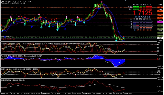Screen dimensions: 164x95
Task: Click the CCI value -185 under M30
Action: [x=144, y=30]
